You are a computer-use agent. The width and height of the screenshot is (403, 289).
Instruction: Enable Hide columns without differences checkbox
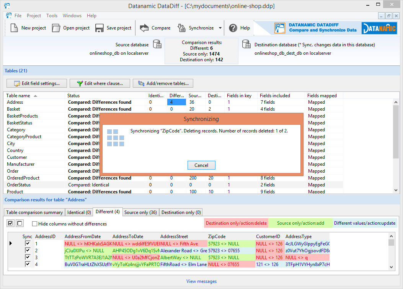click(34, 224)
